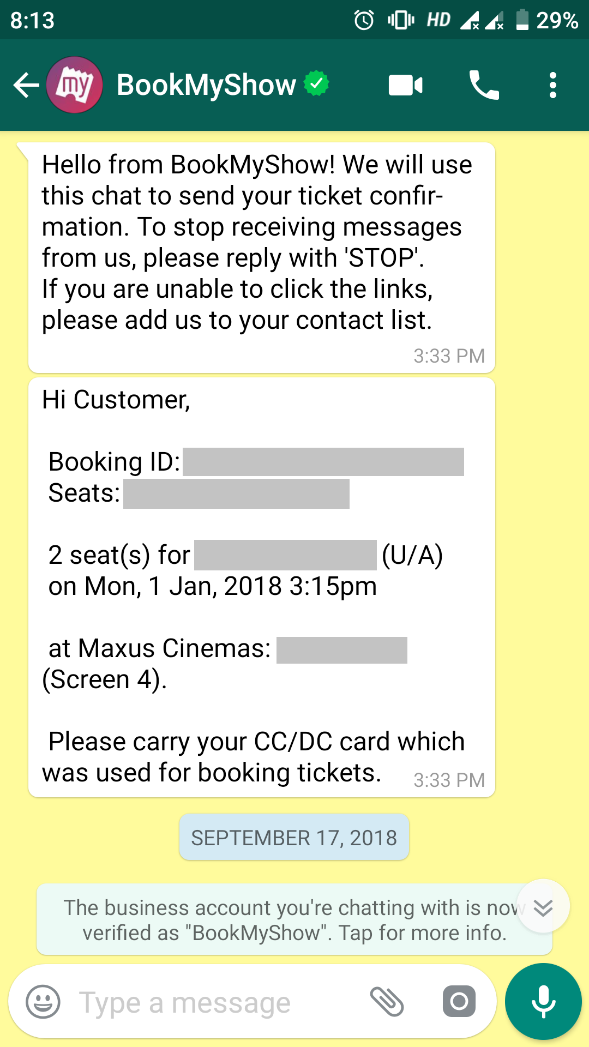This screenshot has width=589, height=1047.
Task: Open the three-dot more options menu
Action: point(553,86)
